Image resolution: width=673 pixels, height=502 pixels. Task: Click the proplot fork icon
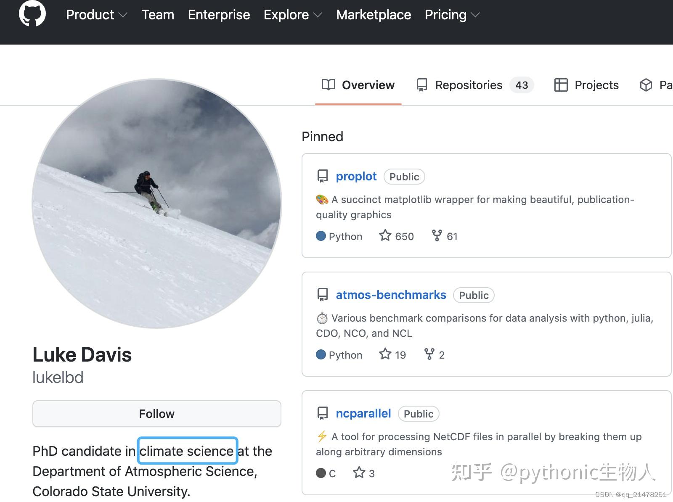click(437, 235)
